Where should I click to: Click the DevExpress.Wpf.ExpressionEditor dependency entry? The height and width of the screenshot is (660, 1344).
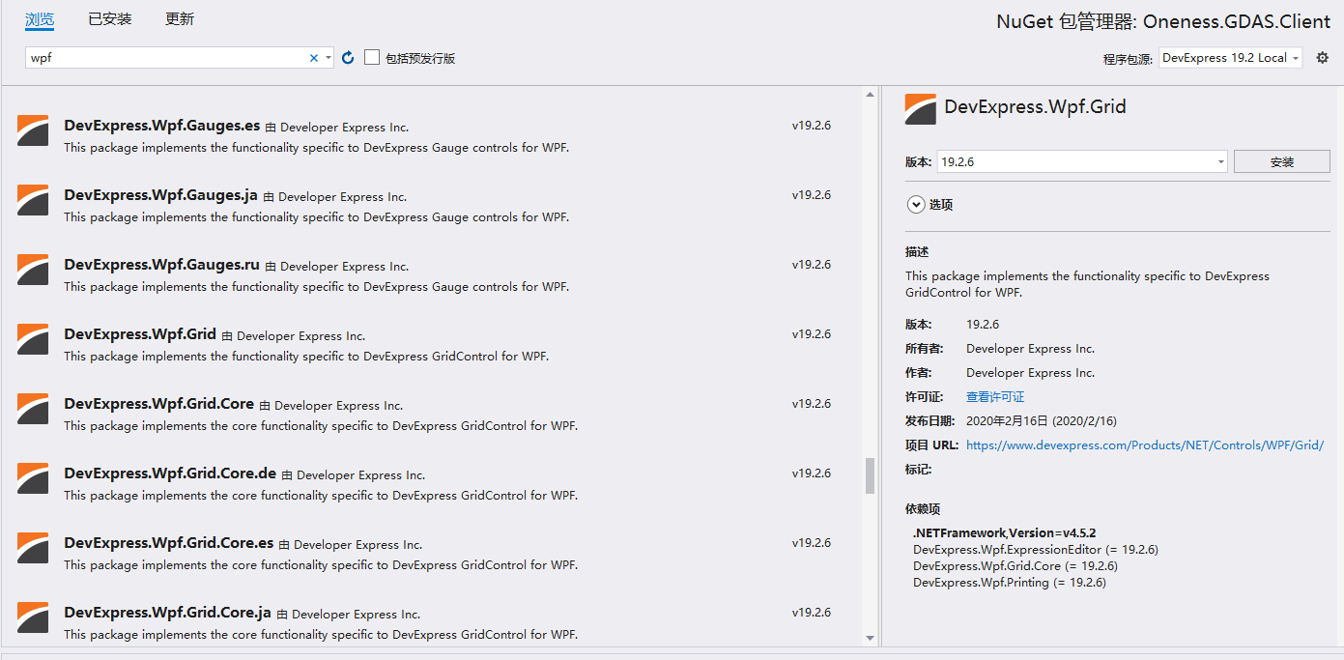1036,550
